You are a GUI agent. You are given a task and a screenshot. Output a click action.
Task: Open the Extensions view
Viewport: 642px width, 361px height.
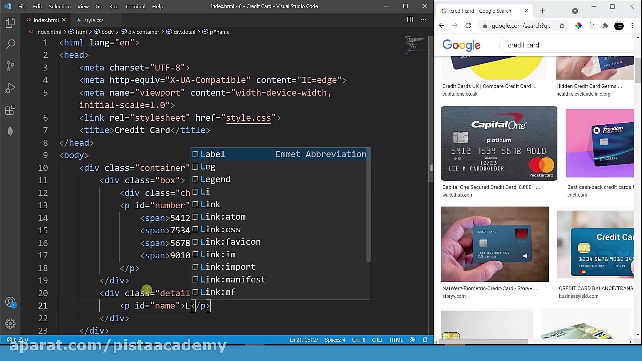coord(10,110)
